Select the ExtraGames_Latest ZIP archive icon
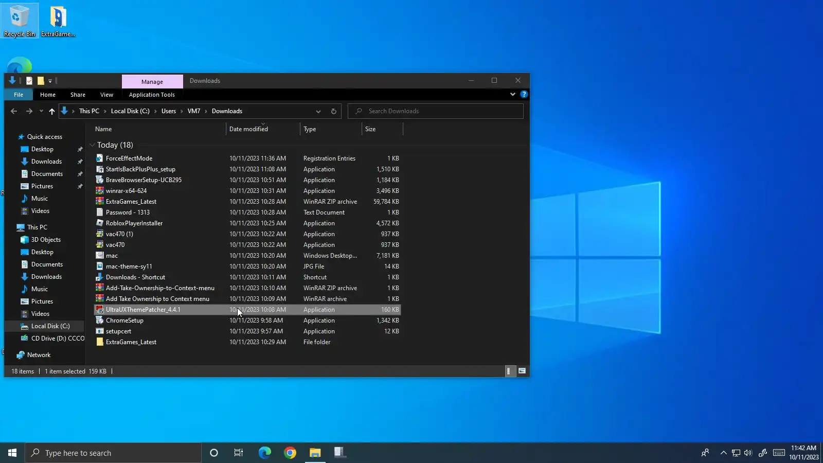This screenshot has width=823, height=463. click(x=100, y=202)
